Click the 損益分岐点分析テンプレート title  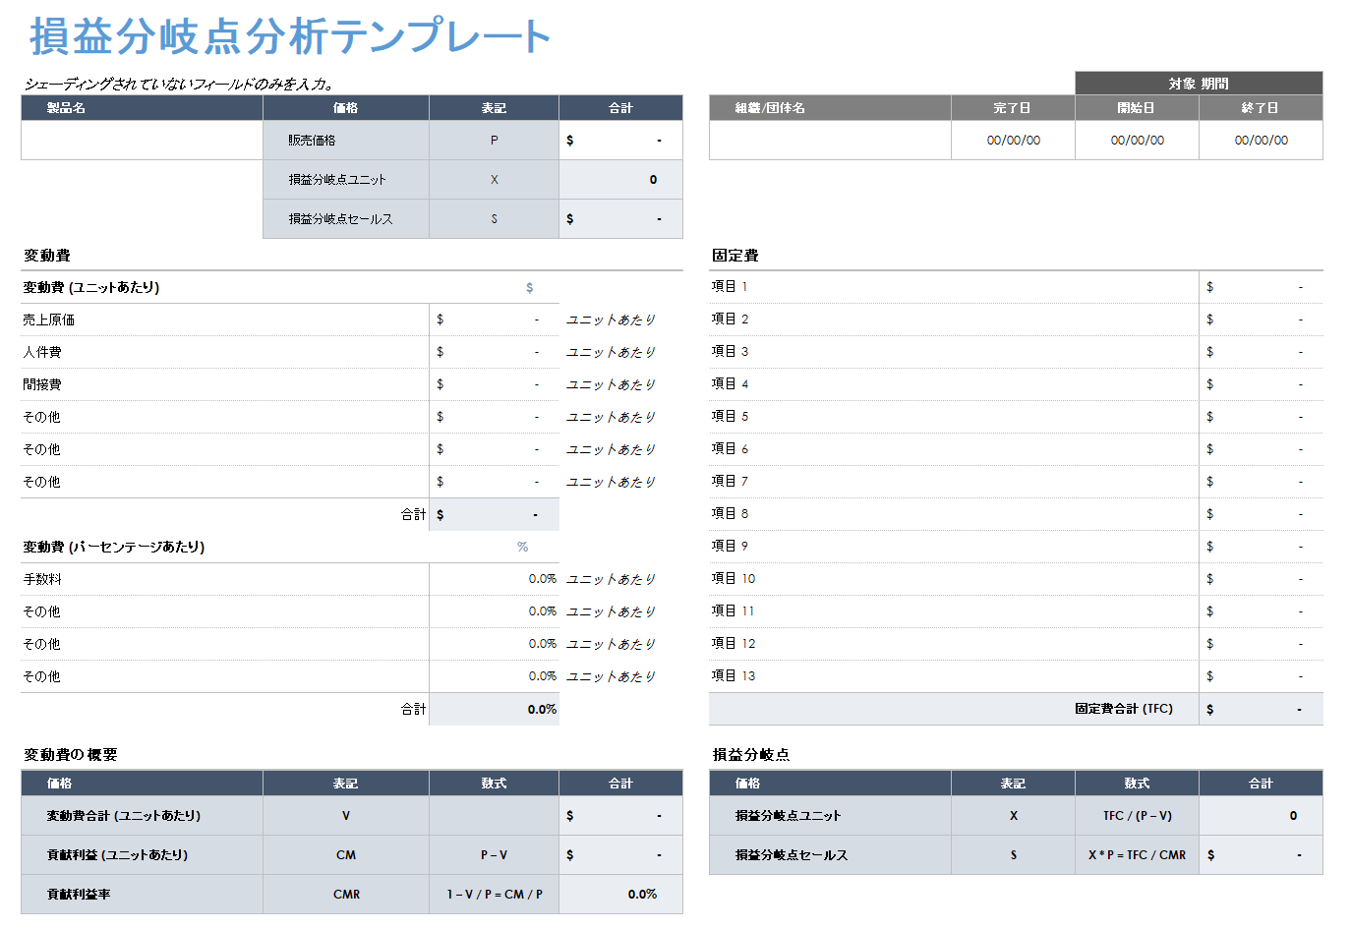[x=290, y=36]
